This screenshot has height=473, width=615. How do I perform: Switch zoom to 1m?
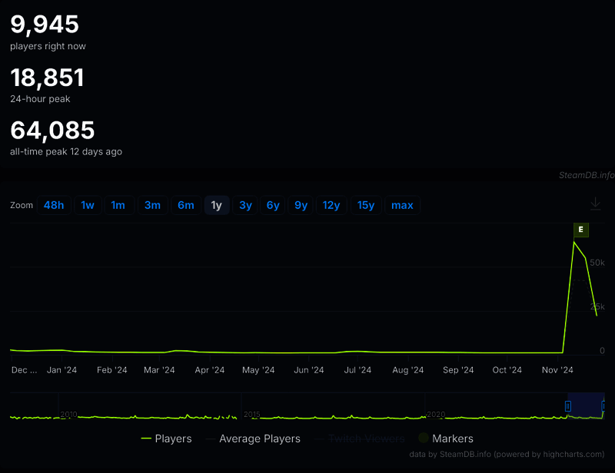[x=118, y=205]
